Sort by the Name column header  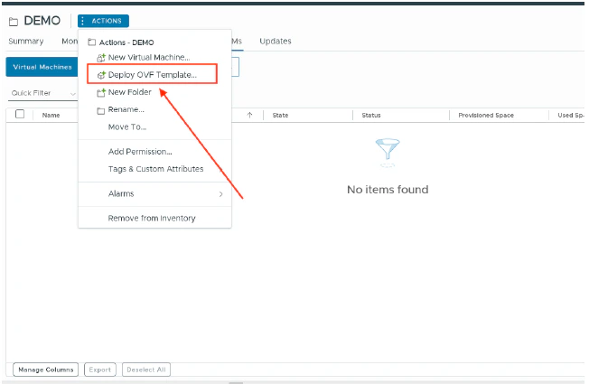tap(51, 116)
